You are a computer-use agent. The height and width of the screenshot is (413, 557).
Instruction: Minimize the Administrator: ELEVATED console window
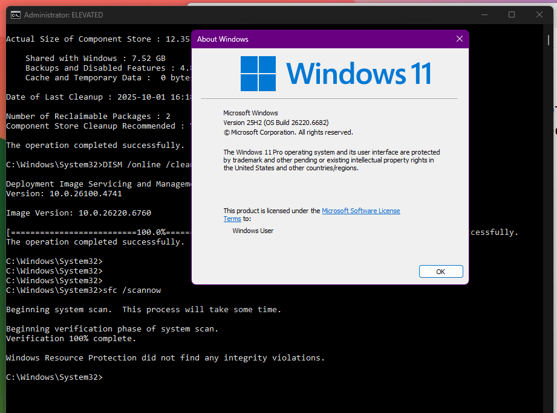click(x=484, y=15)
